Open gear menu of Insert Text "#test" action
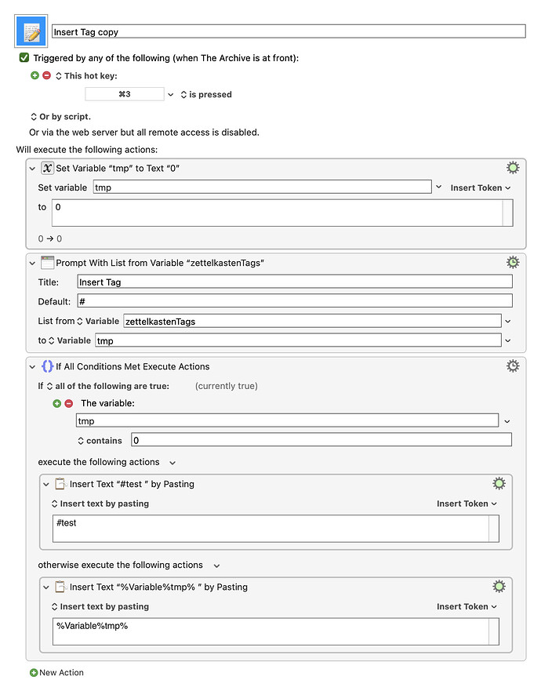Viewport: 541px width, 691px height. tap(499, 483)
